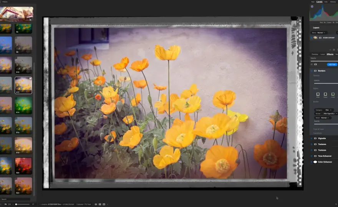Open the Develop tab
This screenshot has height=207, width=338.
click(315, 54)
